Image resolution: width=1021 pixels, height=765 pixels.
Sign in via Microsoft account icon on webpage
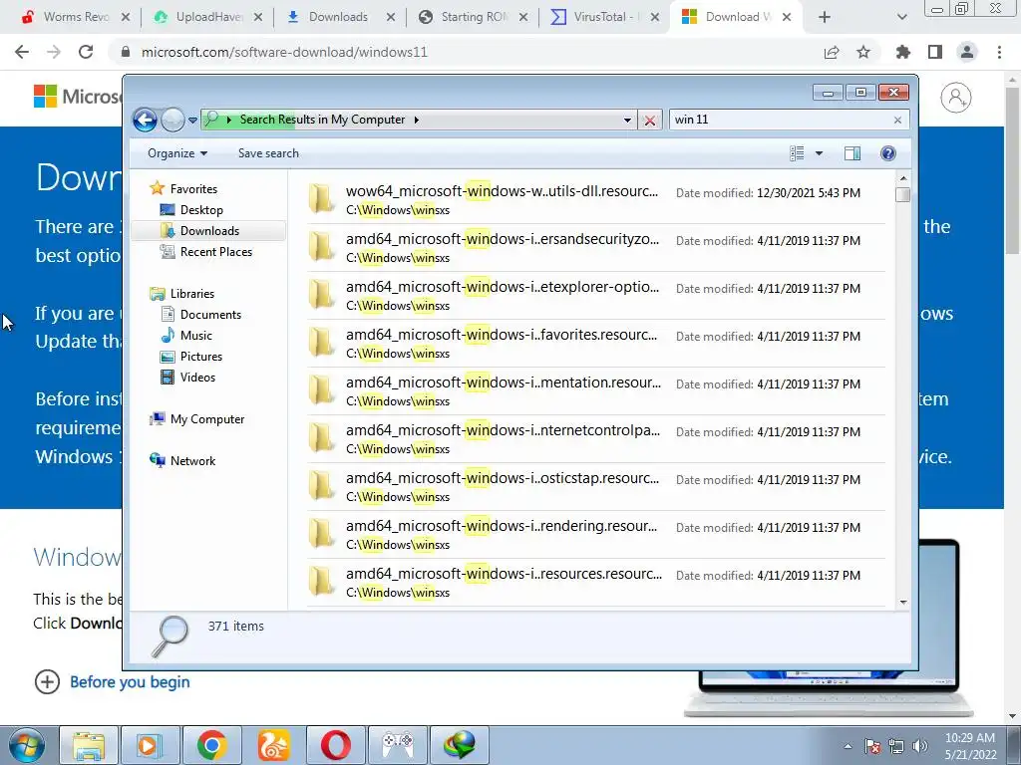(x=956, y=98)
